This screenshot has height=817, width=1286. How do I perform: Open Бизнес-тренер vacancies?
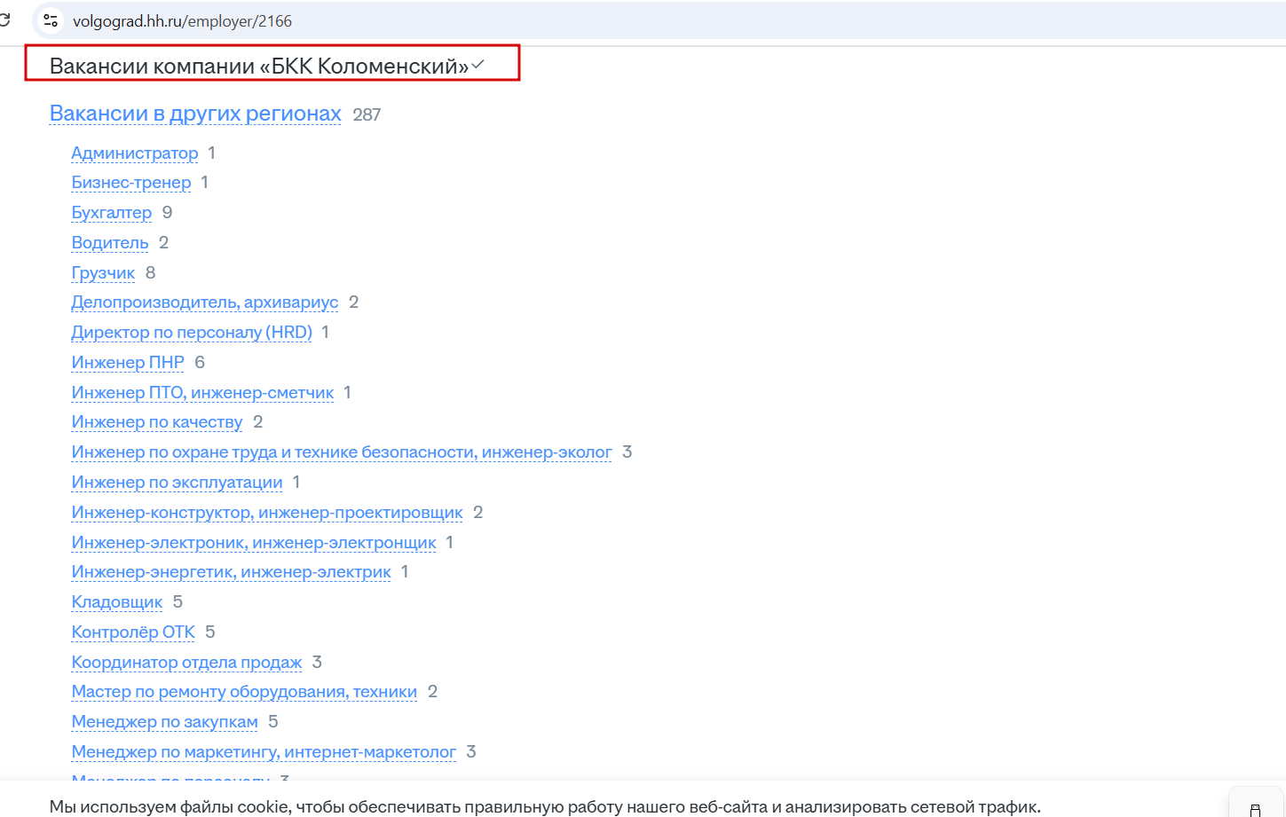(x=131, y=183)
